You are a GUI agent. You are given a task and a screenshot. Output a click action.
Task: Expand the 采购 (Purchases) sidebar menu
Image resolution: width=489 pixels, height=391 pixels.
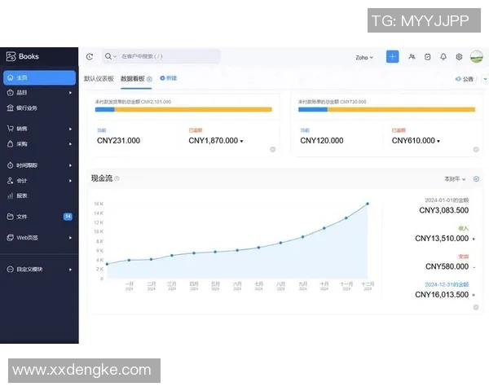coord(39,144)
